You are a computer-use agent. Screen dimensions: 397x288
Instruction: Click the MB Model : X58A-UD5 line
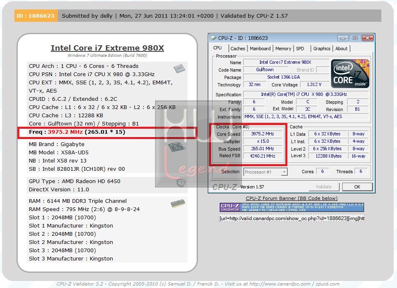pyautogui.click(x=59, y=153)
